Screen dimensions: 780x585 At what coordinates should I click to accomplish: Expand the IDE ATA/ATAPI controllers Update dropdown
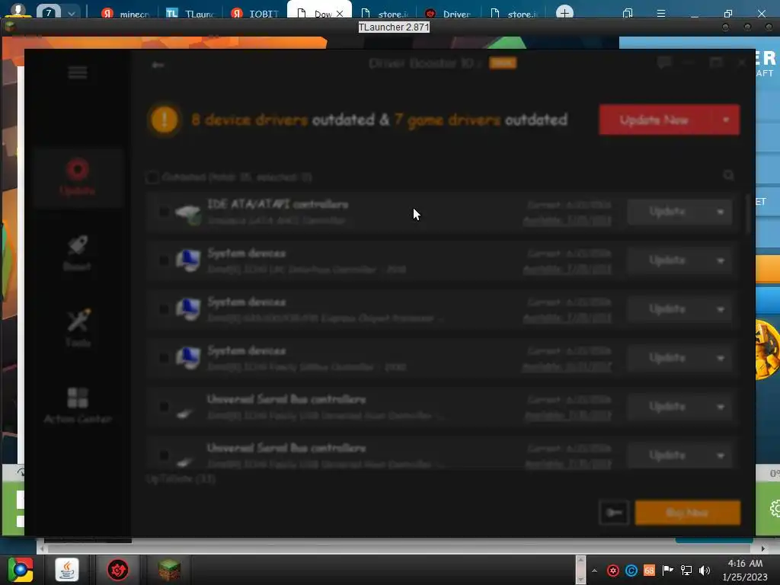[x=721, y=212]
